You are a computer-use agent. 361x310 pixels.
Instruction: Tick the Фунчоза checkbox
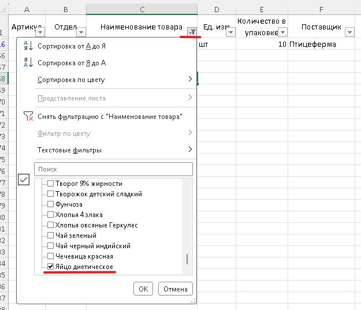[51, 204]
